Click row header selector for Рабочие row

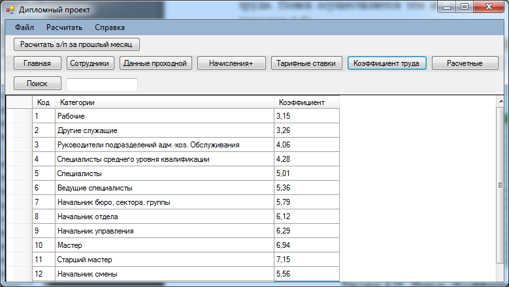[x=19, y=116]
